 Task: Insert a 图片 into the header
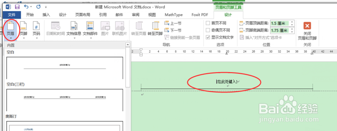(105, 29)
